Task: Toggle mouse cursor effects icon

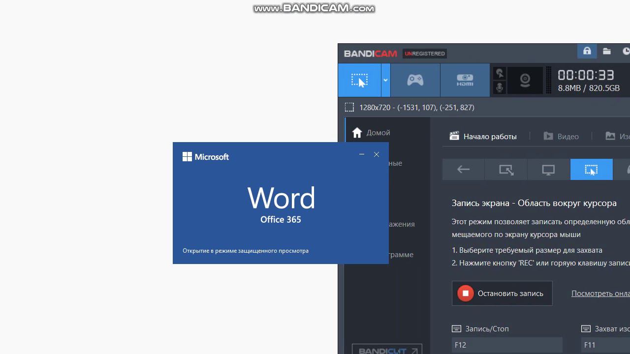Action: (500, 74)
